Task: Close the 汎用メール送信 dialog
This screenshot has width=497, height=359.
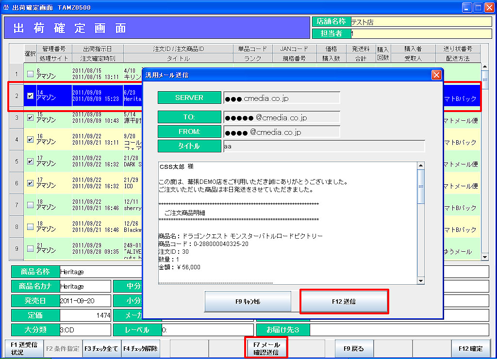Action: coord(436,75)
